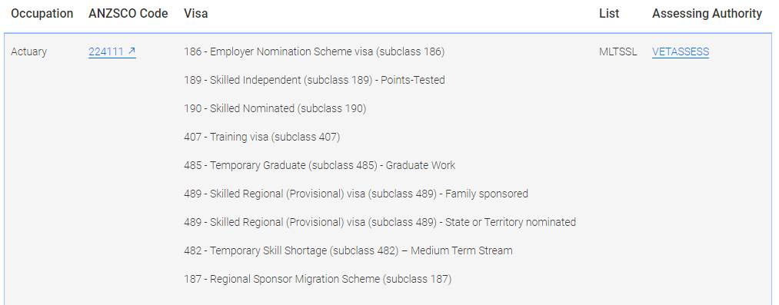Screen dimensions: 779x305
Task: Click the Occupation column header
Action: click(x=42, y=14)
